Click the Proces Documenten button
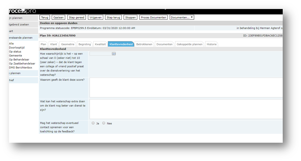Image resolution: width=301 pixels, height=161 pixels. point(154,17)
